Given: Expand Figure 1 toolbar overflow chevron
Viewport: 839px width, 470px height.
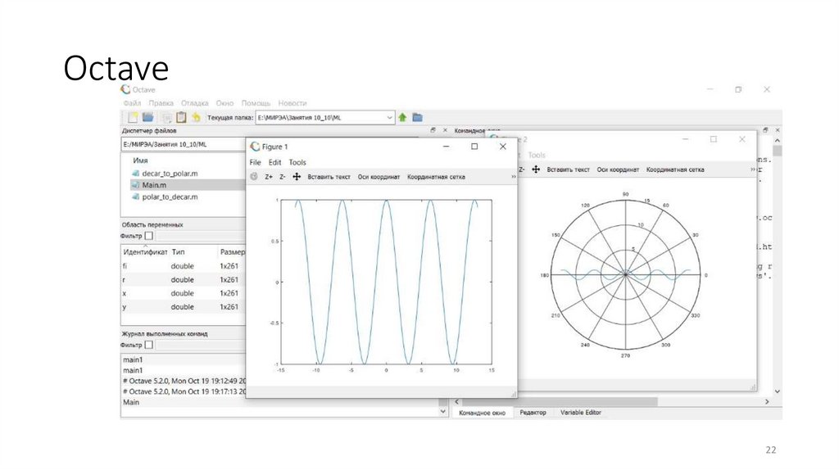Looking at the screenshot, I should 514,176.
